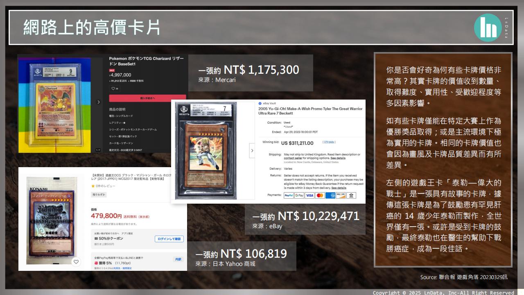This screenshot has width=524, height=295.
Task: Click the Yahoo price 479,800円
Action: (106, 216)
